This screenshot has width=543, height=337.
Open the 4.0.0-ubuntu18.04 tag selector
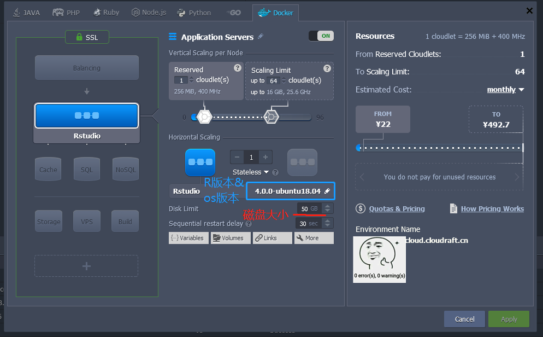click(291, 191)
